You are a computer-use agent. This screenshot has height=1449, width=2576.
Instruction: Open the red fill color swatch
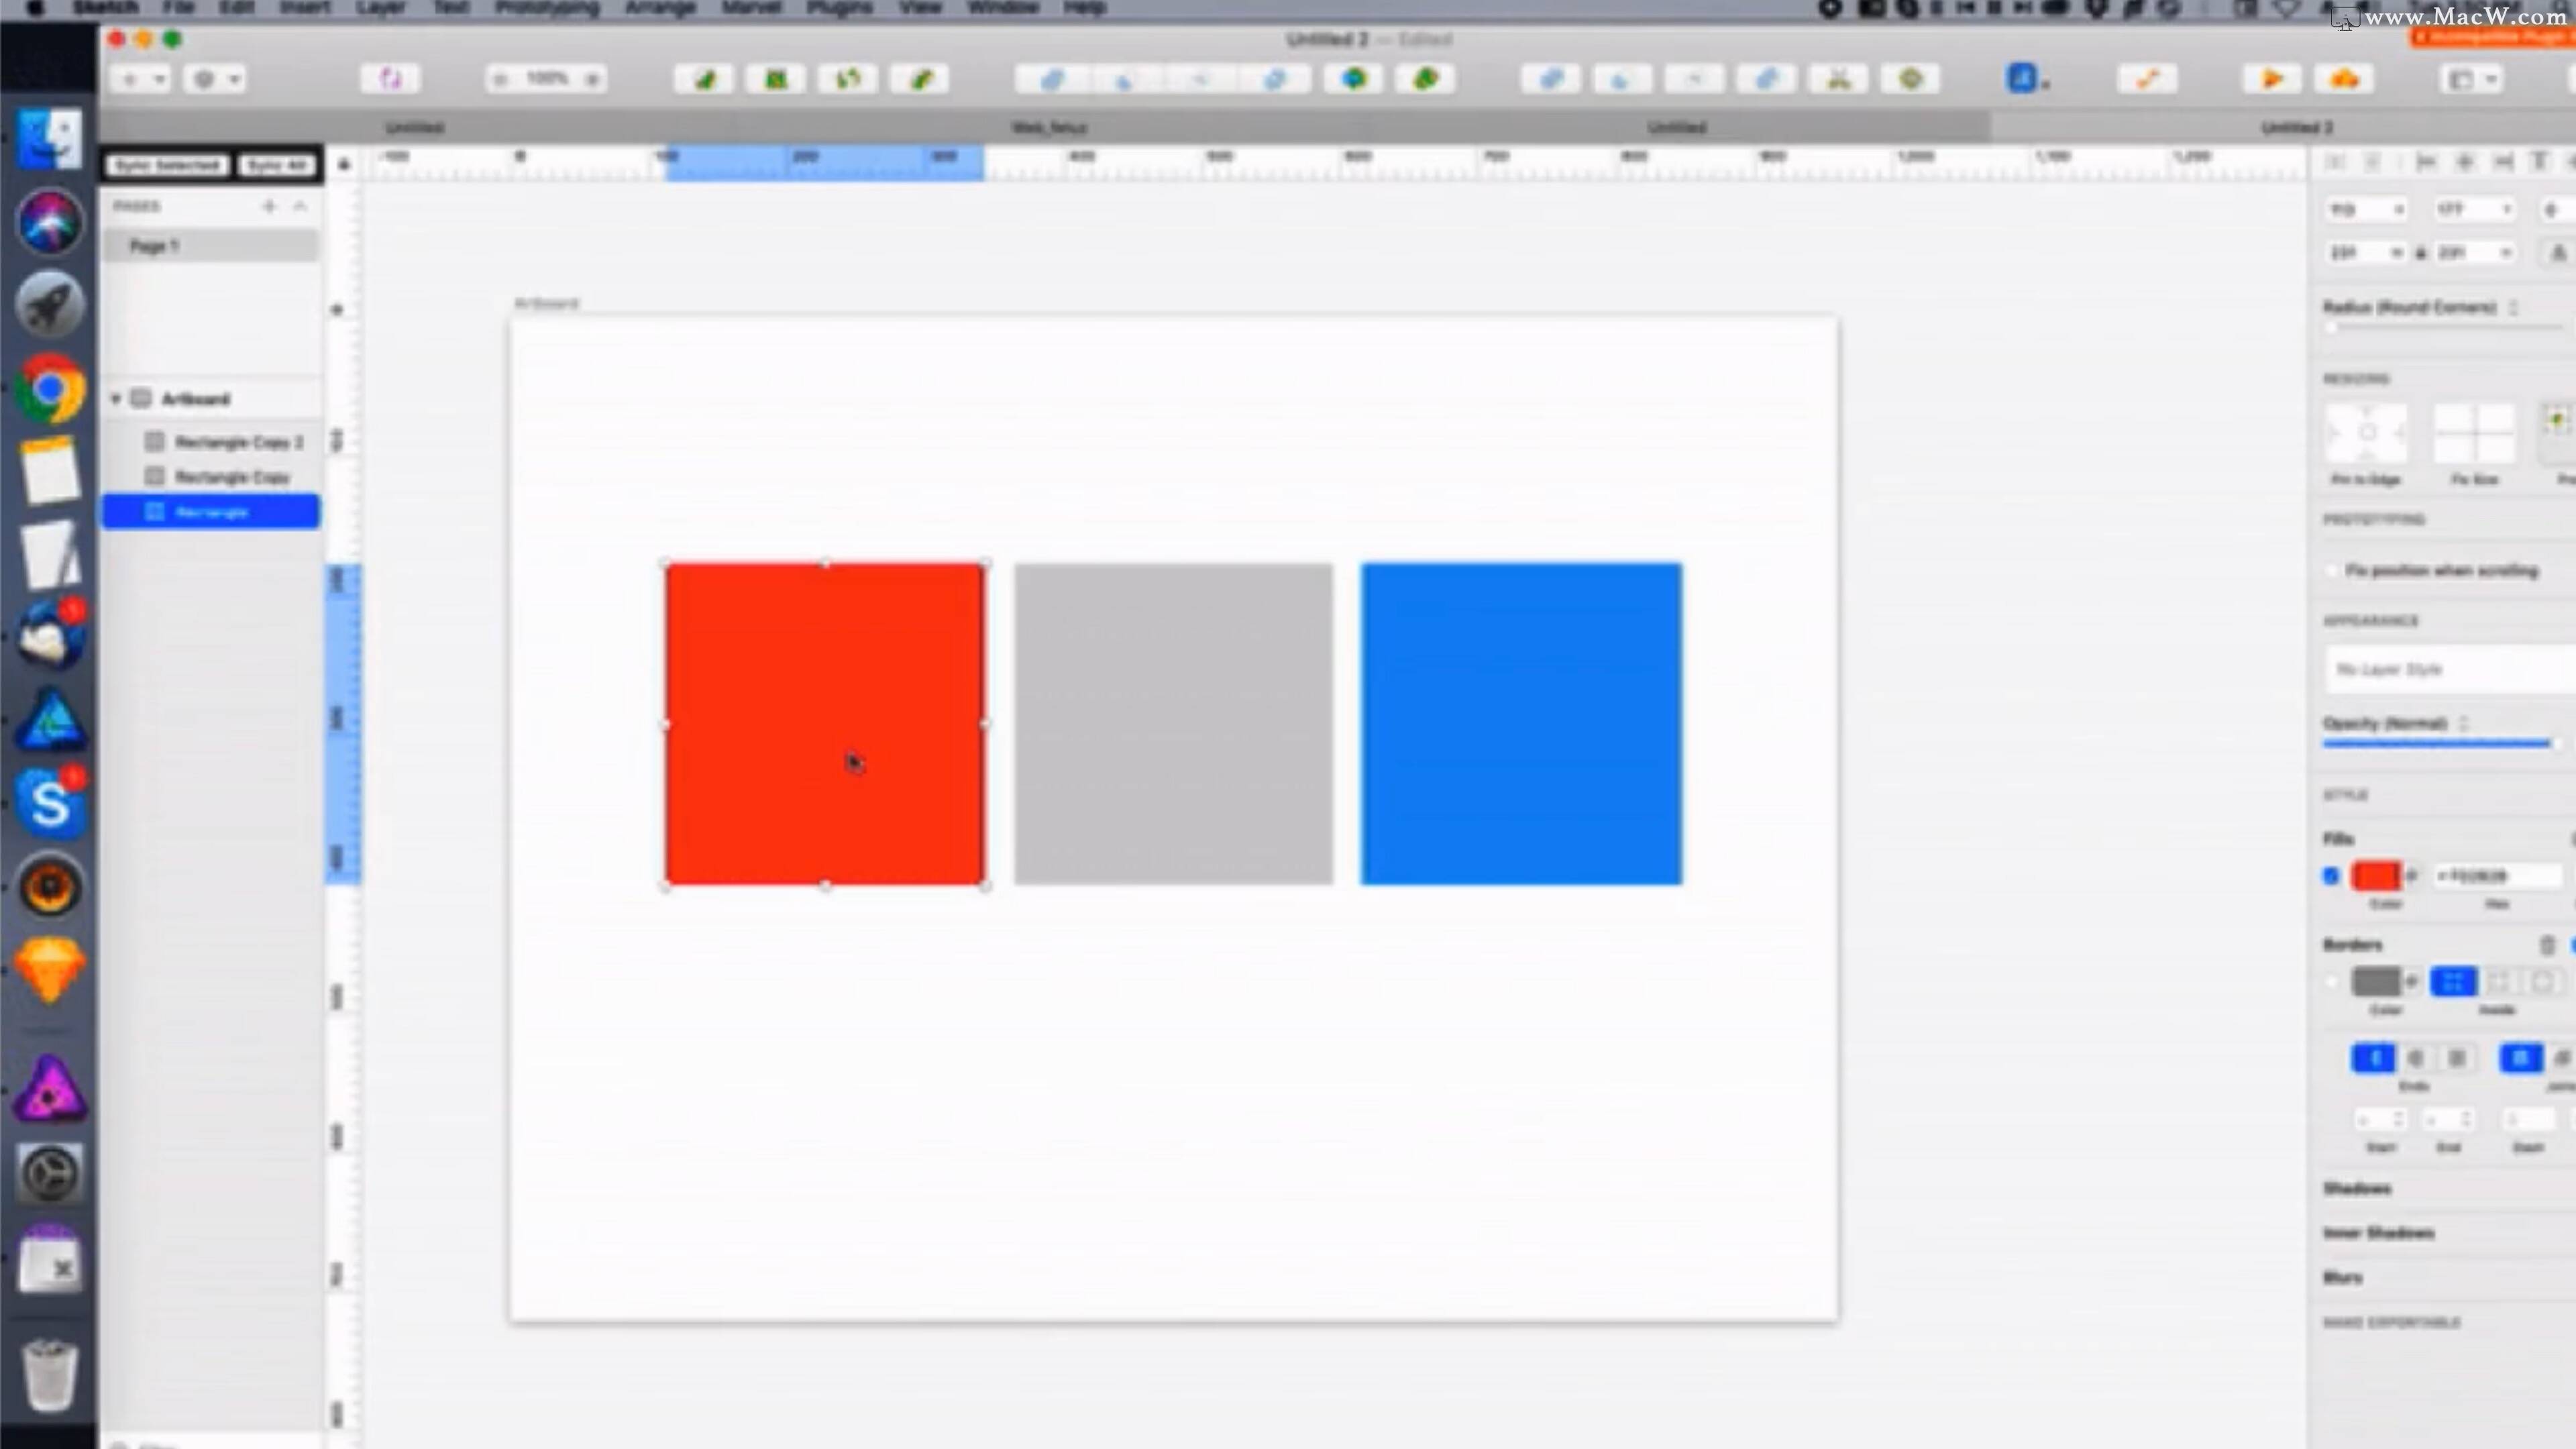coord(2376,876)
